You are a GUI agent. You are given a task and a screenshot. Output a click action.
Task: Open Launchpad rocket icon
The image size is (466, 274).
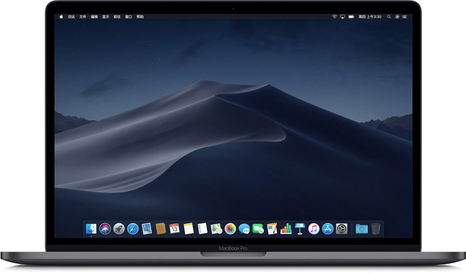click(119, 229)
